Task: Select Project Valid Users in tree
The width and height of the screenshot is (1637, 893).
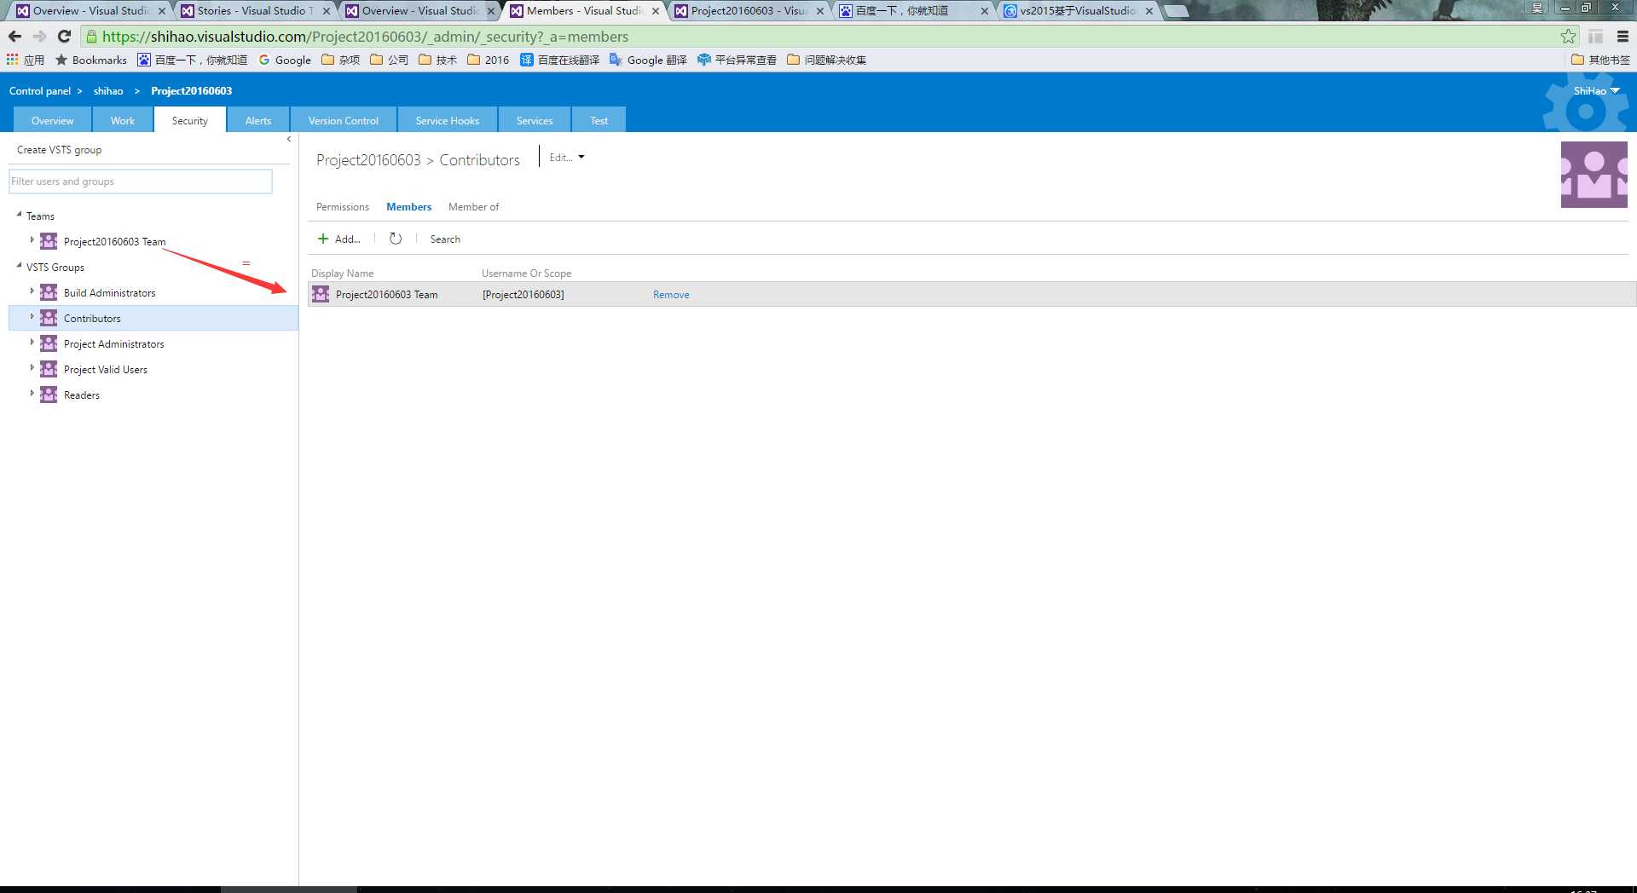Action: 106,370
